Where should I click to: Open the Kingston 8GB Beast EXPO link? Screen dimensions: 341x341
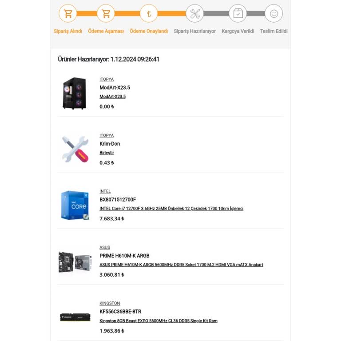[159, 321]
